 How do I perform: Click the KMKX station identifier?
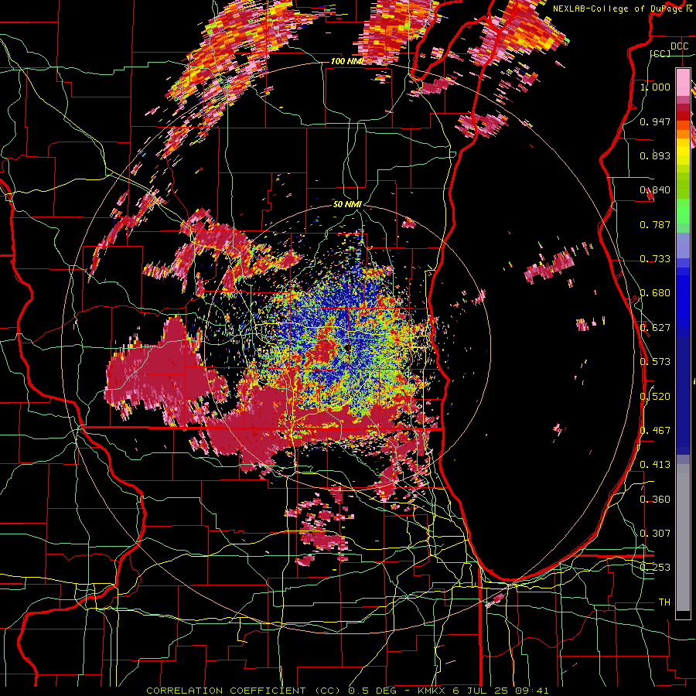click(432, 691)
